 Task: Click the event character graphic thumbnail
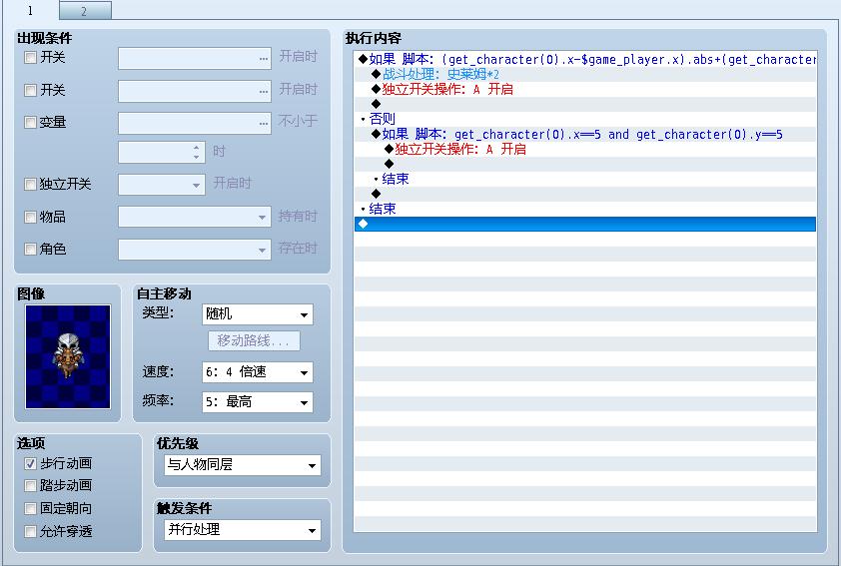[68, 357]
